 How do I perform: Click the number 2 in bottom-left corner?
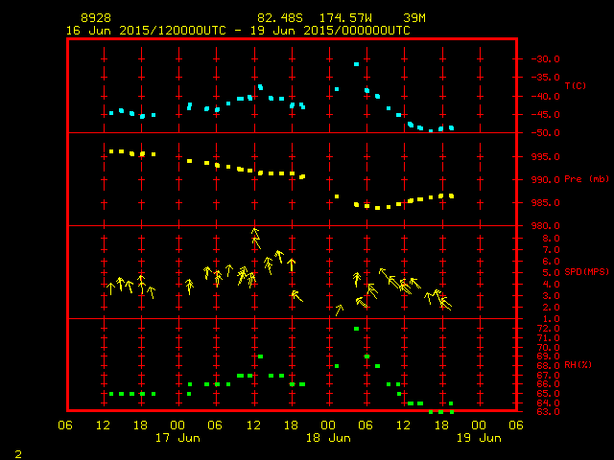[18, 451]
